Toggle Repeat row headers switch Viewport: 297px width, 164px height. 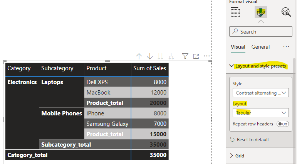pos(283,124)
